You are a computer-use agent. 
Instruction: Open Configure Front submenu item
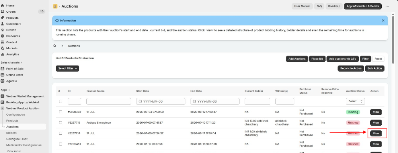17,139
